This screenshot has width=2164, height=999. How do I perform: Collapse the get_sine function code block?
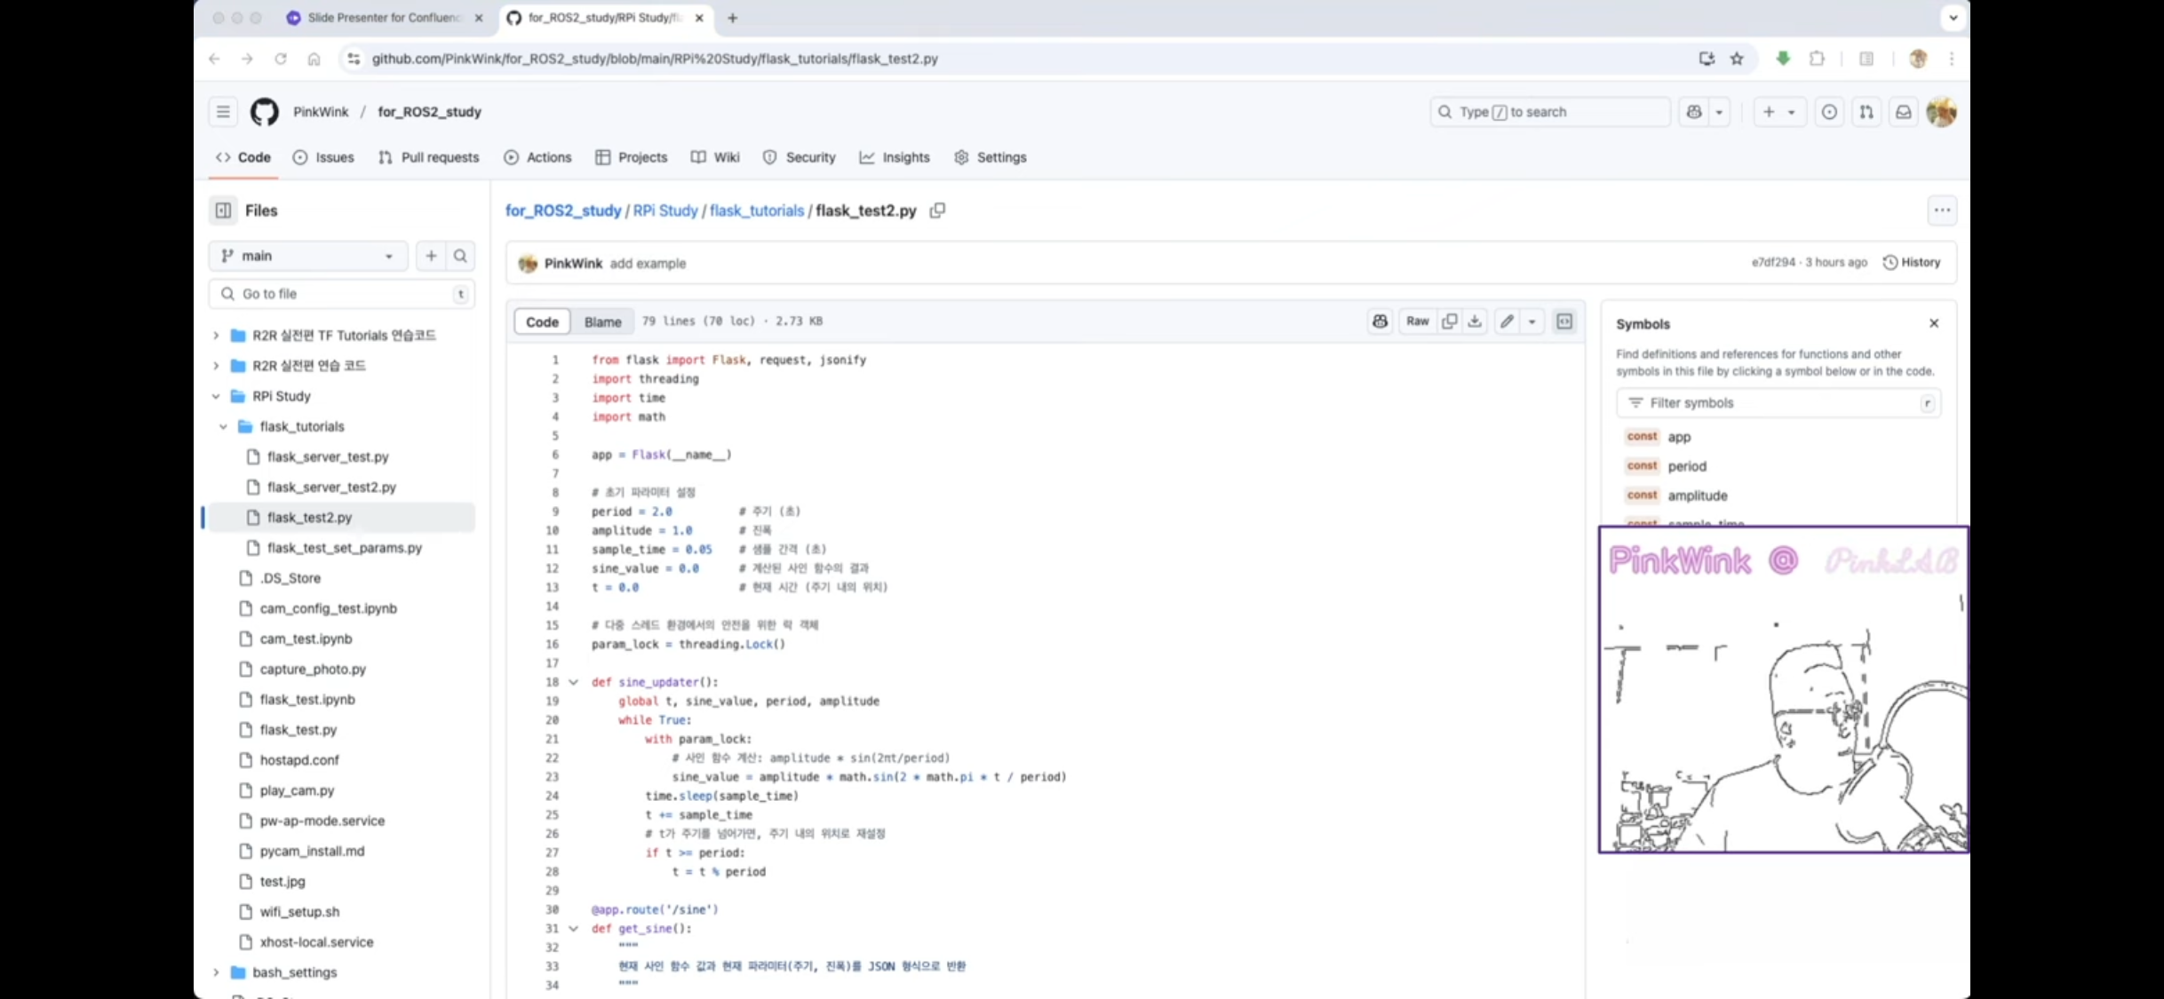pyautogui.click(x=573, y=929)
